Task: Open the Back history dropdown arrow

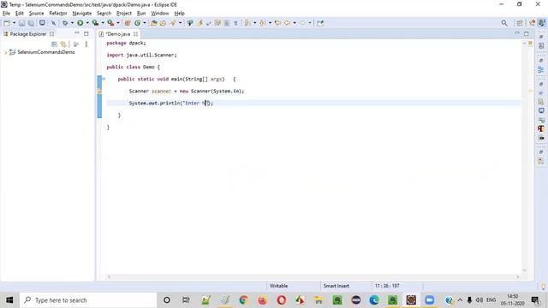Action: (x=295, y=23)
